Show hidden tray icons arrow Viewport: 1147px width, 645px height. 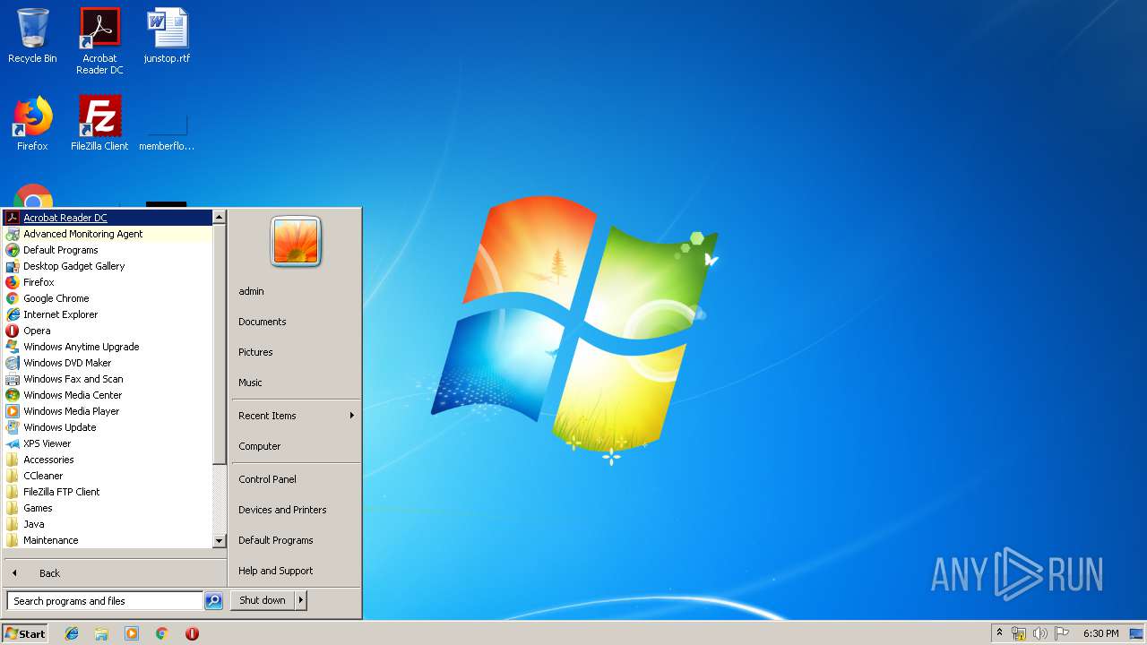999,633
